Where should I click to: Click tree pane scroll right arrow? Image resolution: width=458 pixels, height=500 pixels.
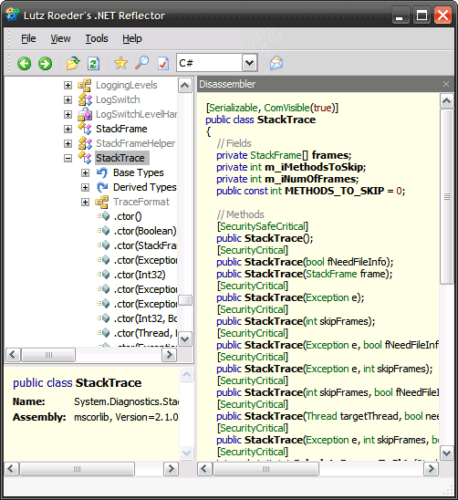point(170,355)
